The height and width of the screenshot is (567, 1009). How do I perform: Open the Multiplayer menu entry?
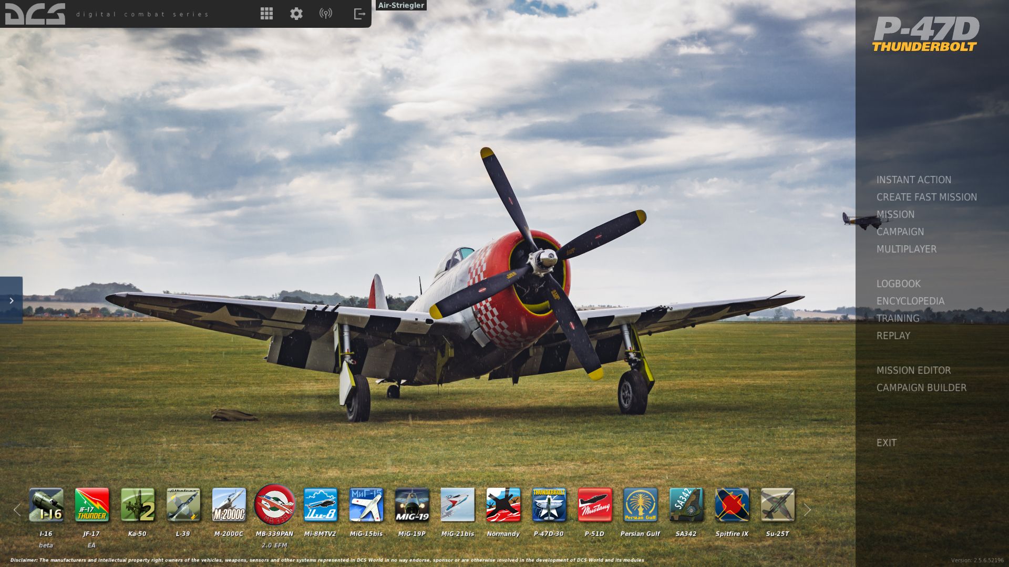tap(906, 249)
